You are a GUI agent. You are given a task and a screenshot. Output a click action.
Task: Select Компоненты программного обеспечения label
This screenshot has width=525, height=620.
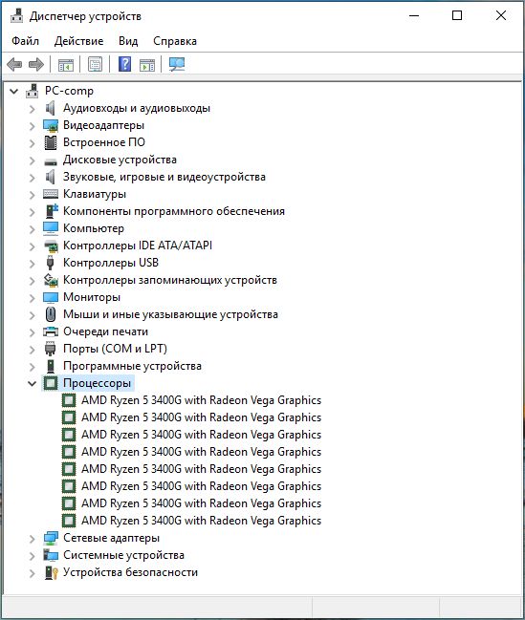tap(174, 211)
